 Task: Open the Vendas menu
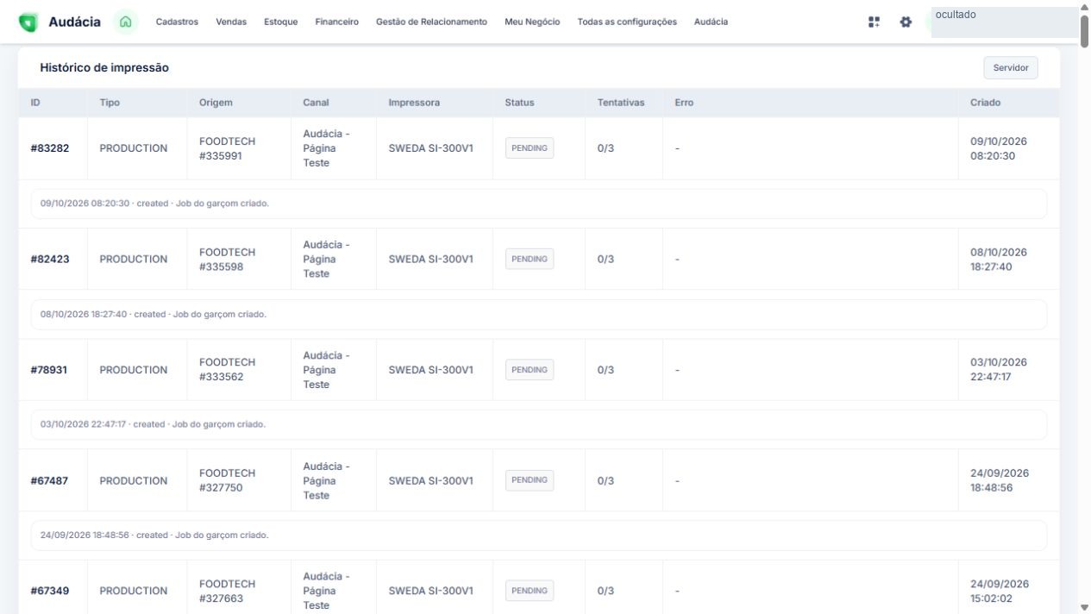point(231,22)
